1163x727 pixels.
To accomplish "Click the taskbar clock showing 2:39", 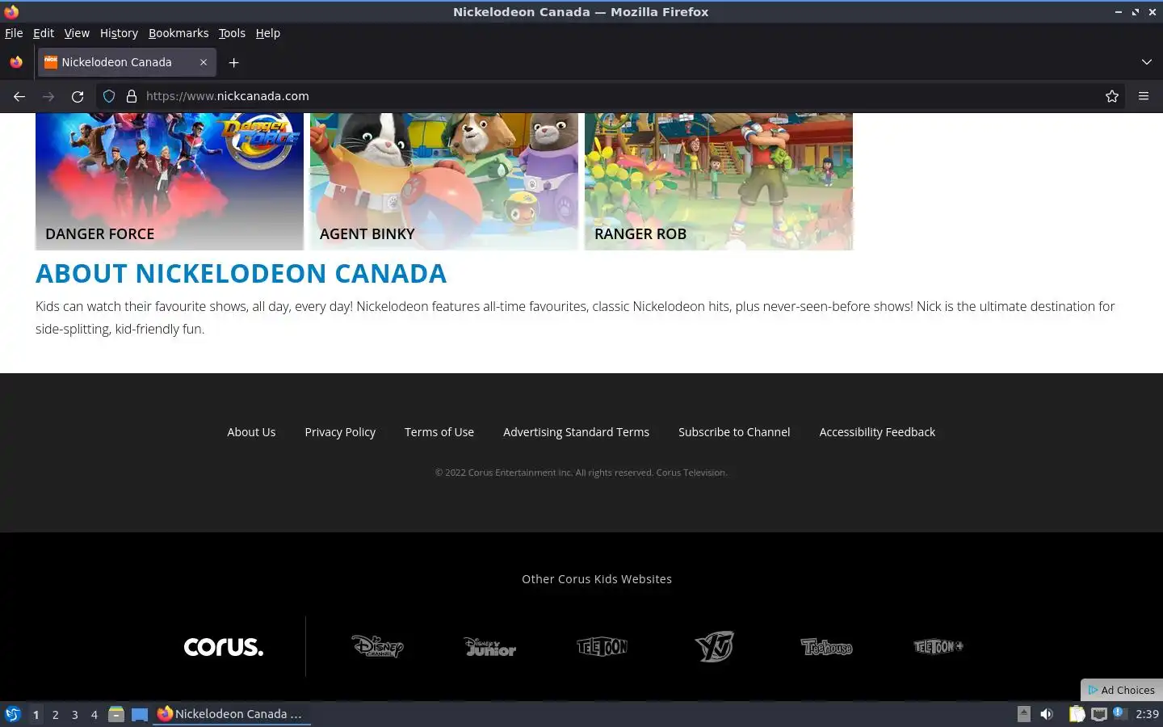I will 1147,714.
